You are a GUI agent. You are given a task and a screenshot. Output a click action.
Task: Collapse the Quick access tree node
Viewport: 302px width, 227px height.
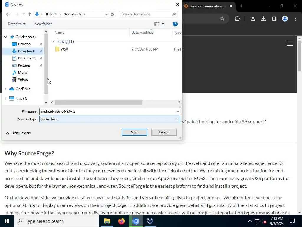coord(6,37)
